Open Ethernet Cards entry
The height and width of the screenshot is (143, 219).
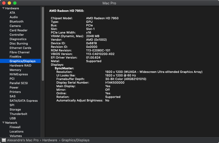[20, 48]
